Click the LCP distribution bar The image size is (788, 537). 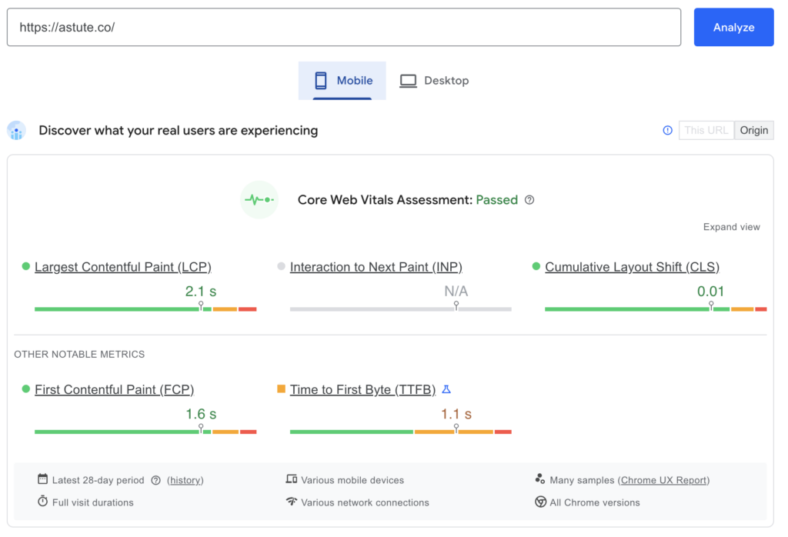click(x=145, y=309)
